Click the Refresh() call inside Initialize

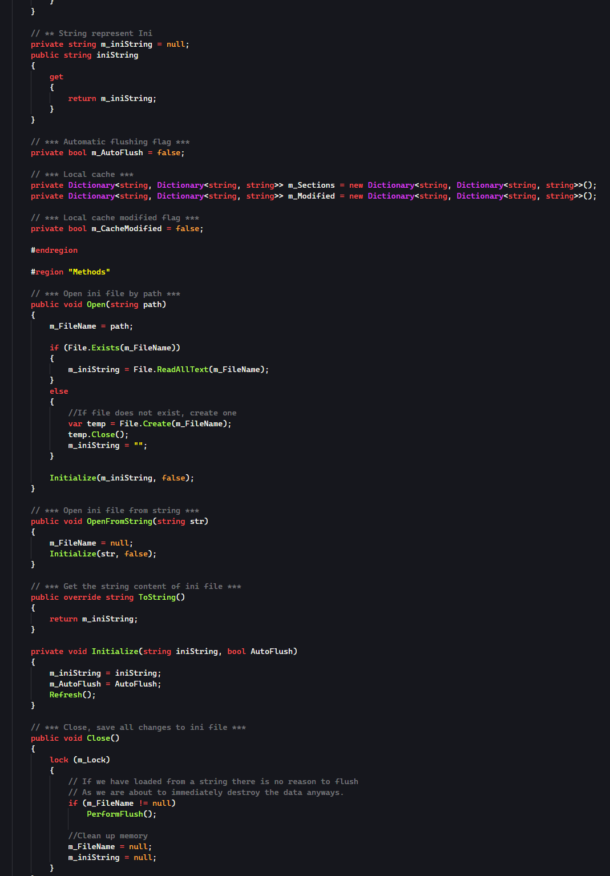coord(72,695)
